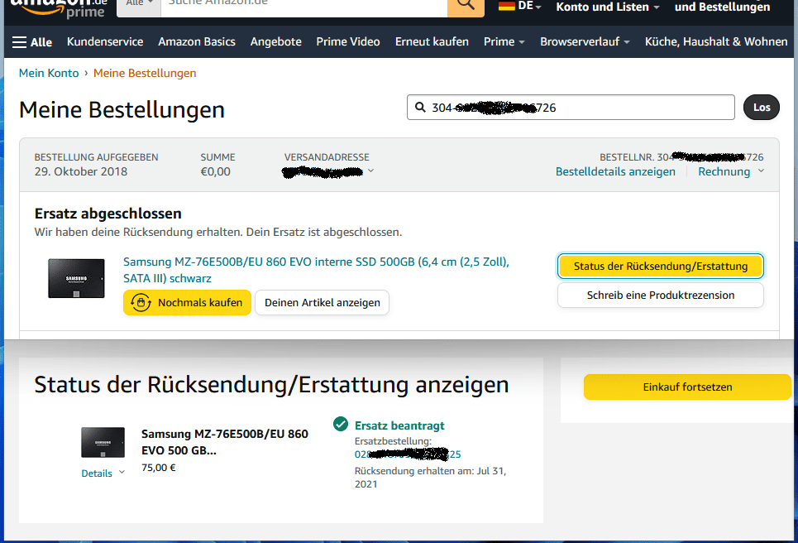The image size is (798, 543).
Task: Click the green checkmark beside Ersatz beantragt
Action: [341, 424]
